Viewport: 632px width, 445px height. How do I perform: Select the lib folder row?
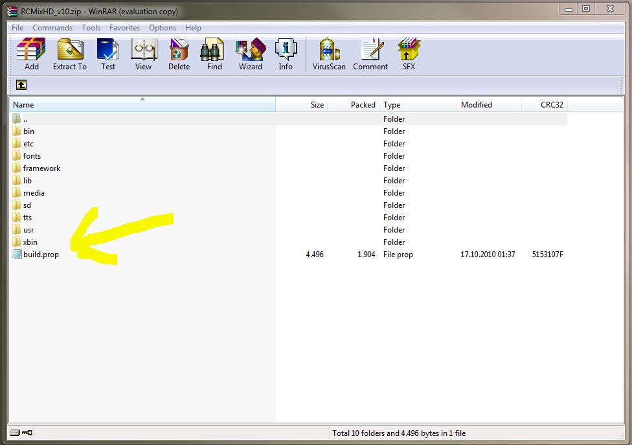[x=288, y=180]
